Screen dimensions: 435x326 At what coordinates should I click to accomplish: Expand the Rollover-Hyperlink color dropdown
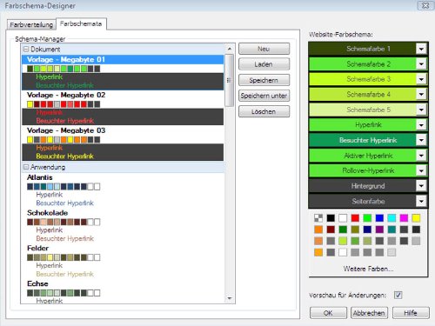(x=421, y=170)
